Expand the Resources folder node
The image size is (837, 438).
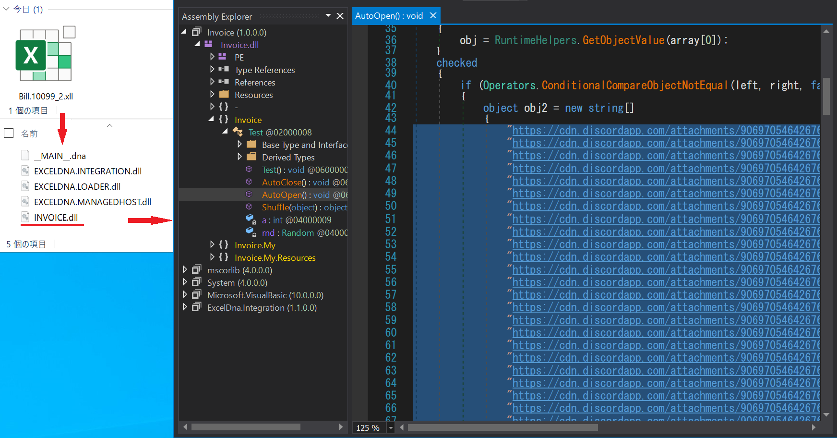click(x=212, y=94)
